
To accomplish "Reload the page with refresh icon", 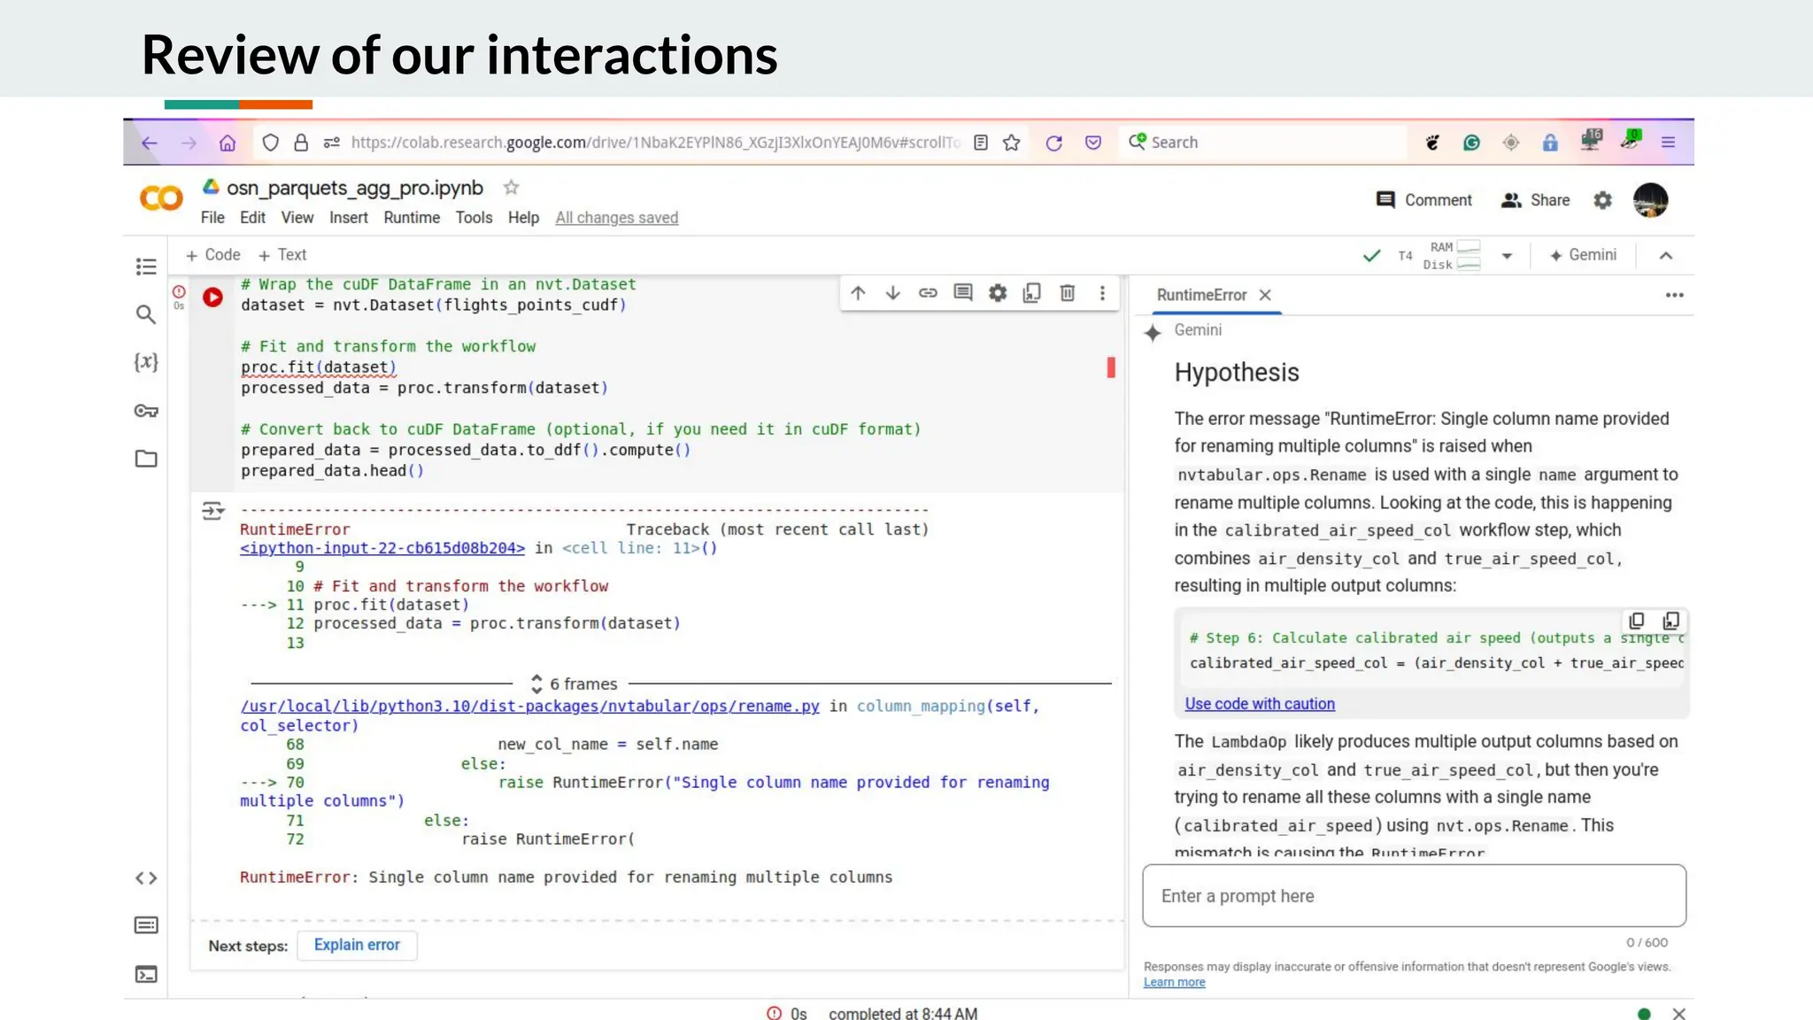I will pos(1053,143).
